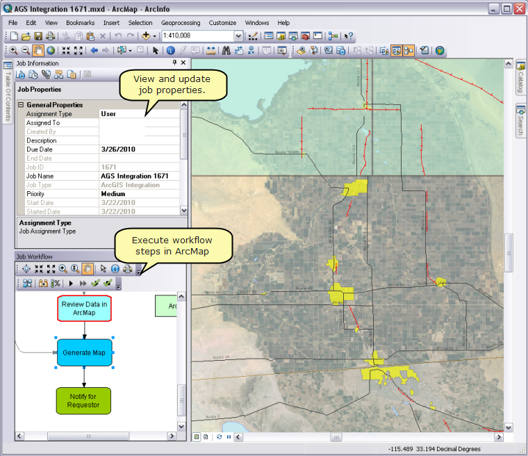
Task: Open the Windows menu
Action: [x=257, y=23]
